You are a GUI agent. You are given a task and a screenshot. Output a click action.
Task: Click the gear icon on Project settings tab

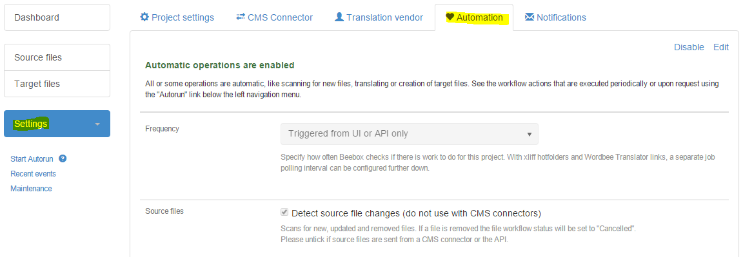point(144,17)
